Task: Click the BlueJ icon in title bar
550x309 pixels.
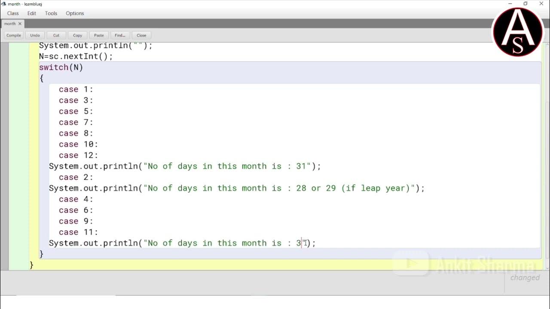Action: [x=4, y=4]
